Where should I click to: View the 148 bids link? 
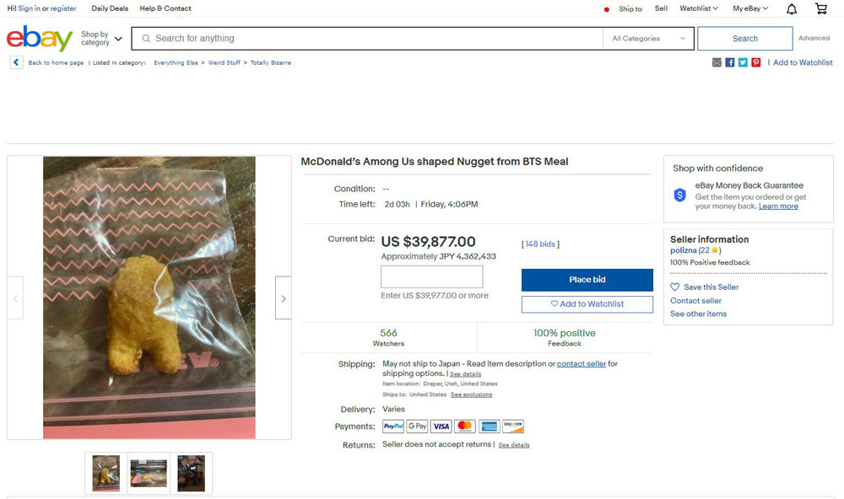540,244
